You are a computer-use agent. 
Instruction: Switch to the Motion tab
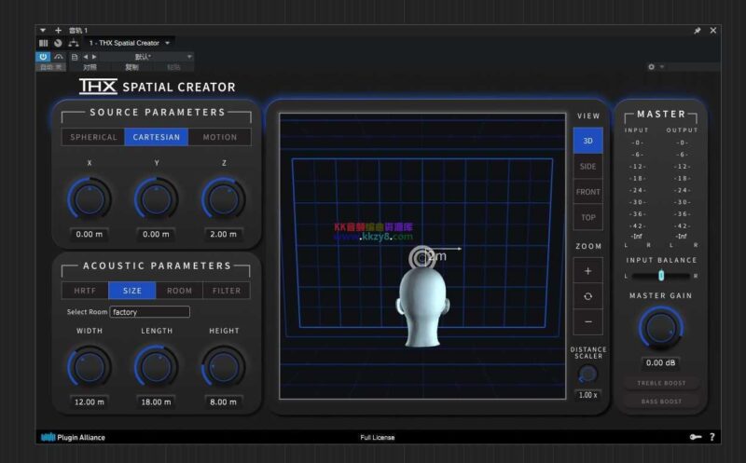tap(220, 137)
